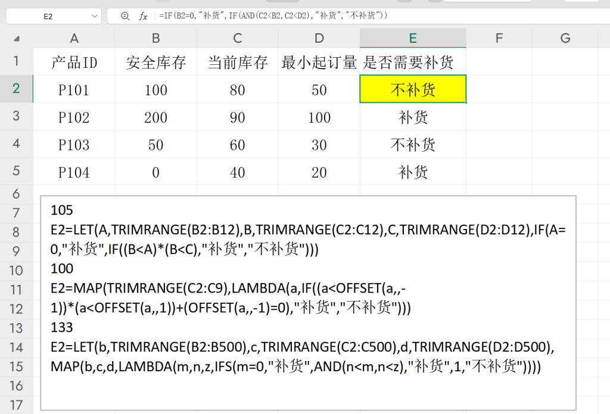Click P104 safety stock cell showing 0
The height and width of the screenshot is (414, 610).
click(155, 172)
